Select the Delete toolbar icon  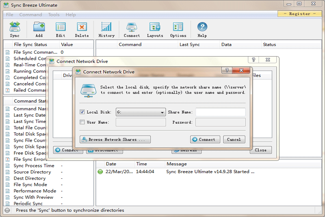(x=82, y=29)
